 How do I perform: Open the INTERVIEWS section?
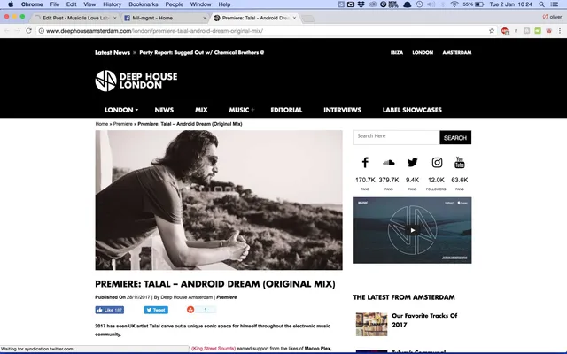tap(343, 110)
